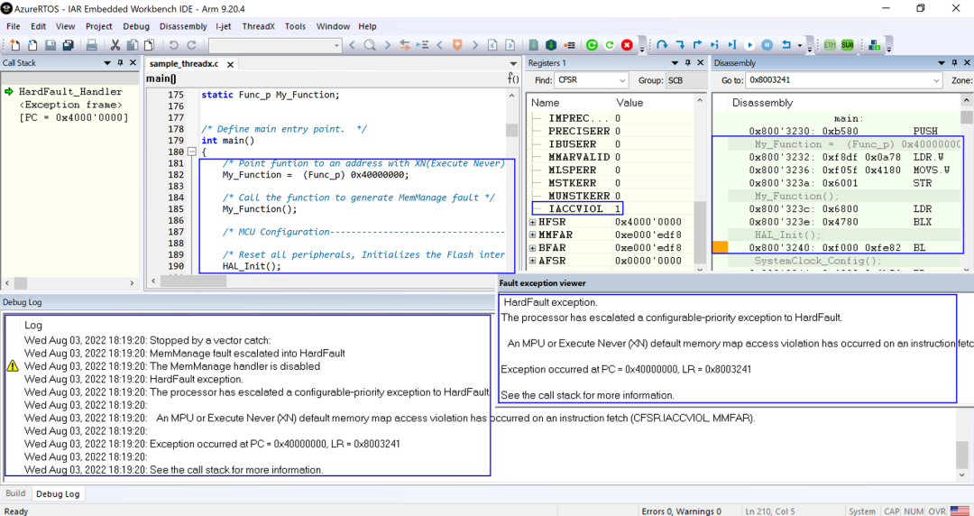Viewport: 974px width, 516px height.
Task: Open the I-jet menu
Action: tap(225, 26)
